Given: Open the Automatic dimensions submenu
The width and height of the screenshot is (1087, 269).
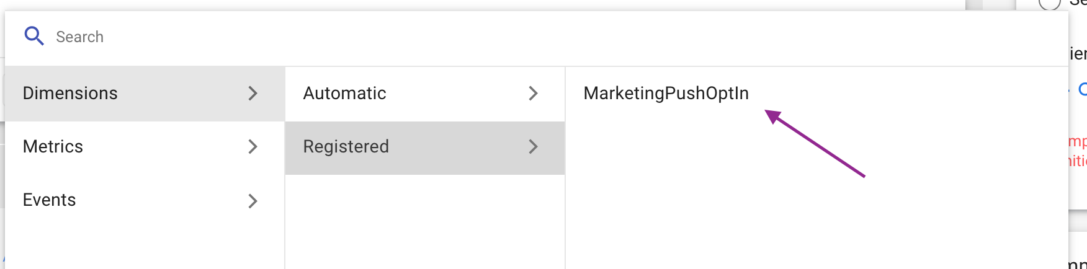Looking at the screenshot, I should point(425,94).
